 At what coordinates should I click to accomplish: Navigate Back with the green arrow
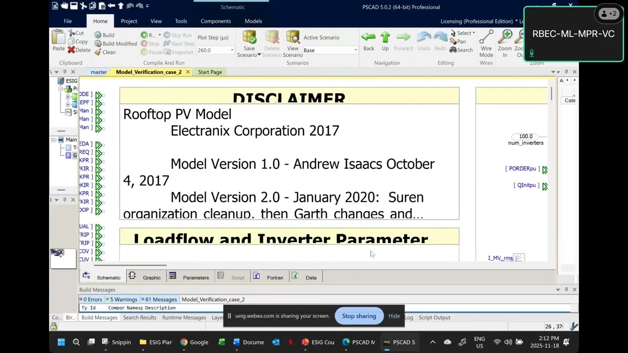[368, 37]
